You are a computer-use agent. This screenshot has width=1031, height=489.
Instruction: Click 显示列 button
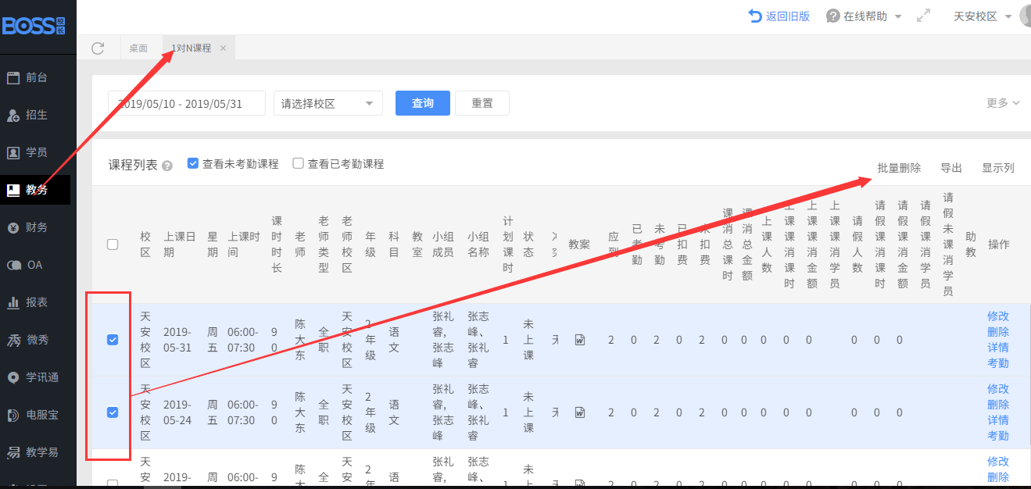point(998,168)
